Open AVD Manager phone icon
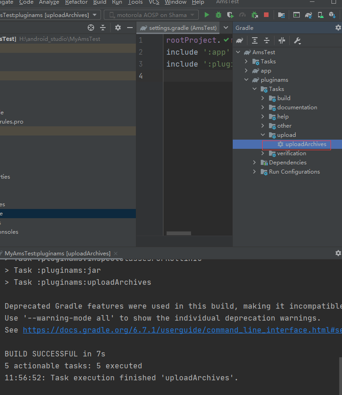 coord(320,15)
